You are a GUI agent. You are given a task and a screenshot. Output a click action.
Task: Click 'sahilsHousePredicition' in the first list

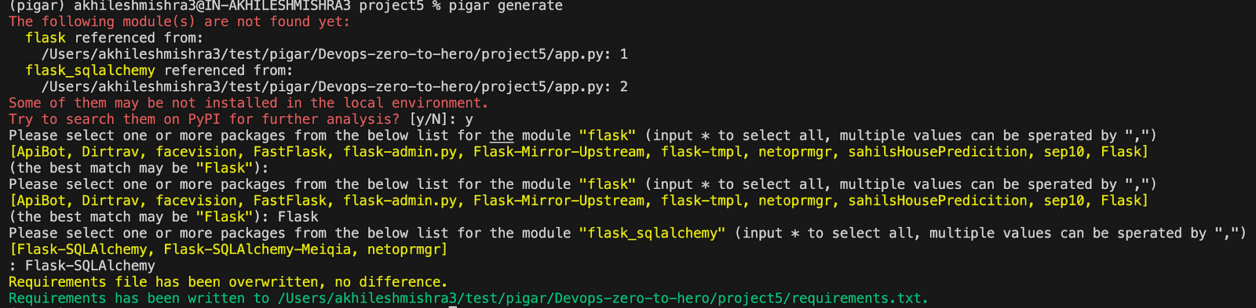pos(937,152)
